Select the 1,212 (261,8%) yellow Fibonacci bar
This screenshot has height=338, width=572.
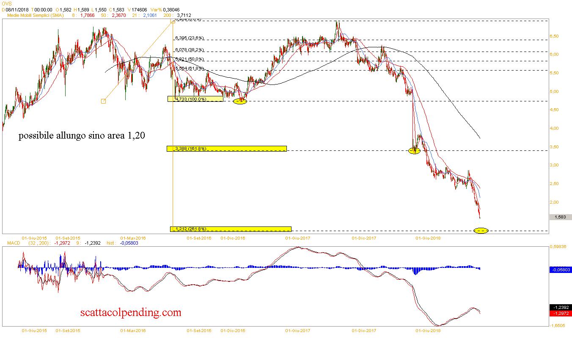point(231,229)
